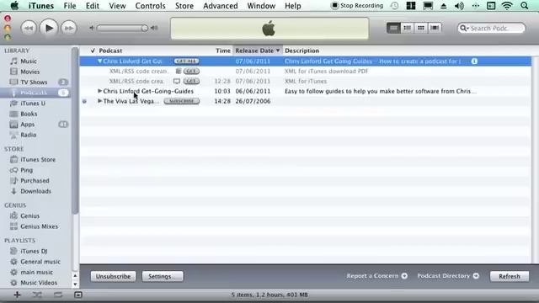Open the Apple menu
Viewport: 539px width, 303px height.
[14, 6]
